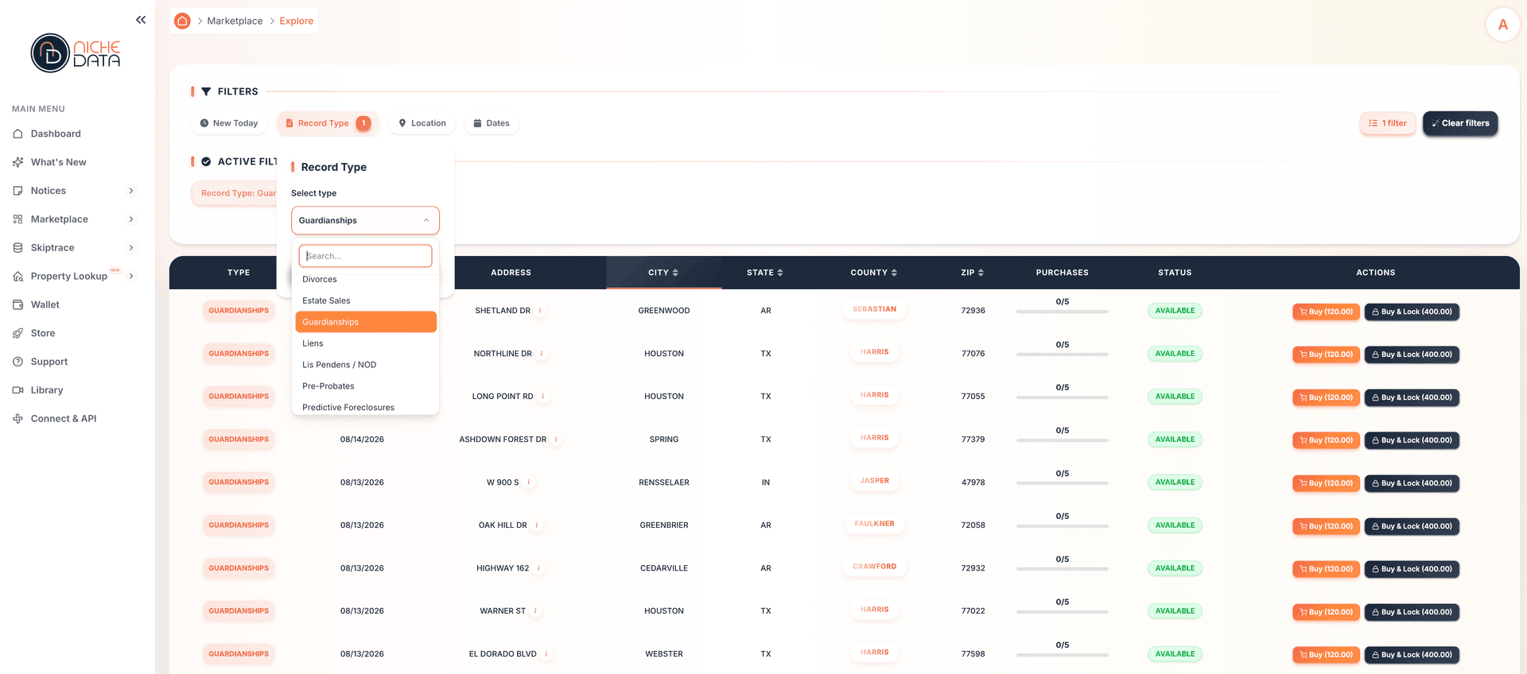Viewport: 1527px width, 674px height.
Task: Buy & Lock the NORTHLINE DR record
Action: point(1412,354)
